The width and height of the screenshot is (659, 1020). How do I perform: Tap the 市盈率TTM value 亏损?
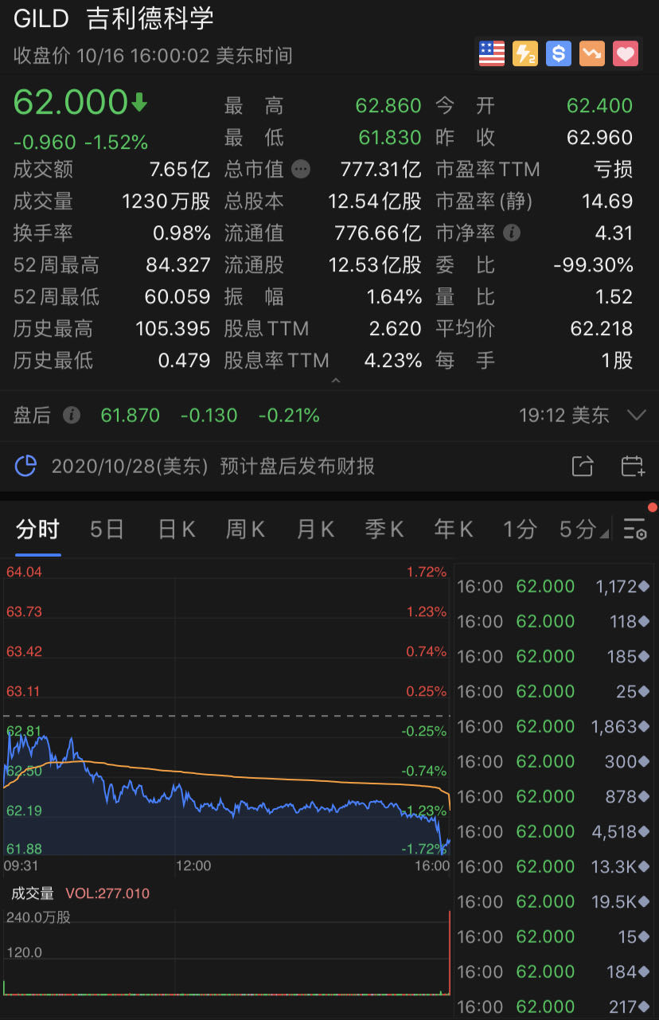tap(613, 170)
